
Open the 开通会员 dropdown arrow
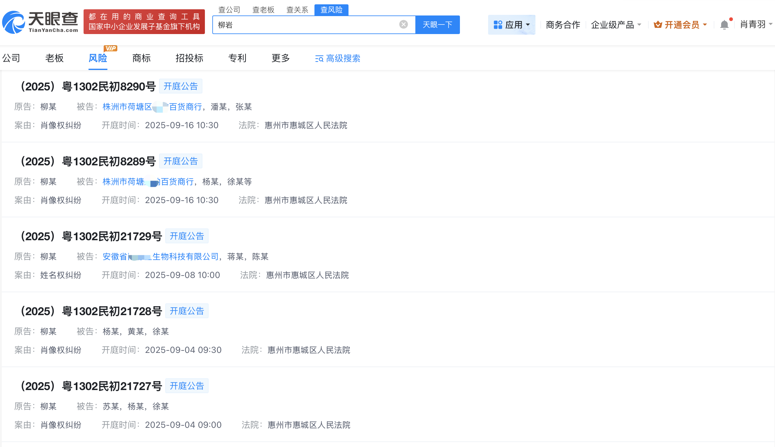705,24
